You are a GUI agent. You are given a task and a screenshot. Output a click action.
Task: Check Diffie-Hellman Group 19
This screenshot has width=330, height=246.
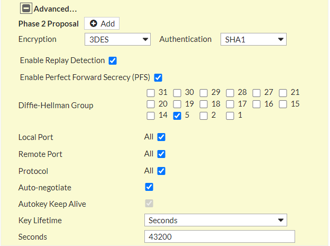pos(177,104)
